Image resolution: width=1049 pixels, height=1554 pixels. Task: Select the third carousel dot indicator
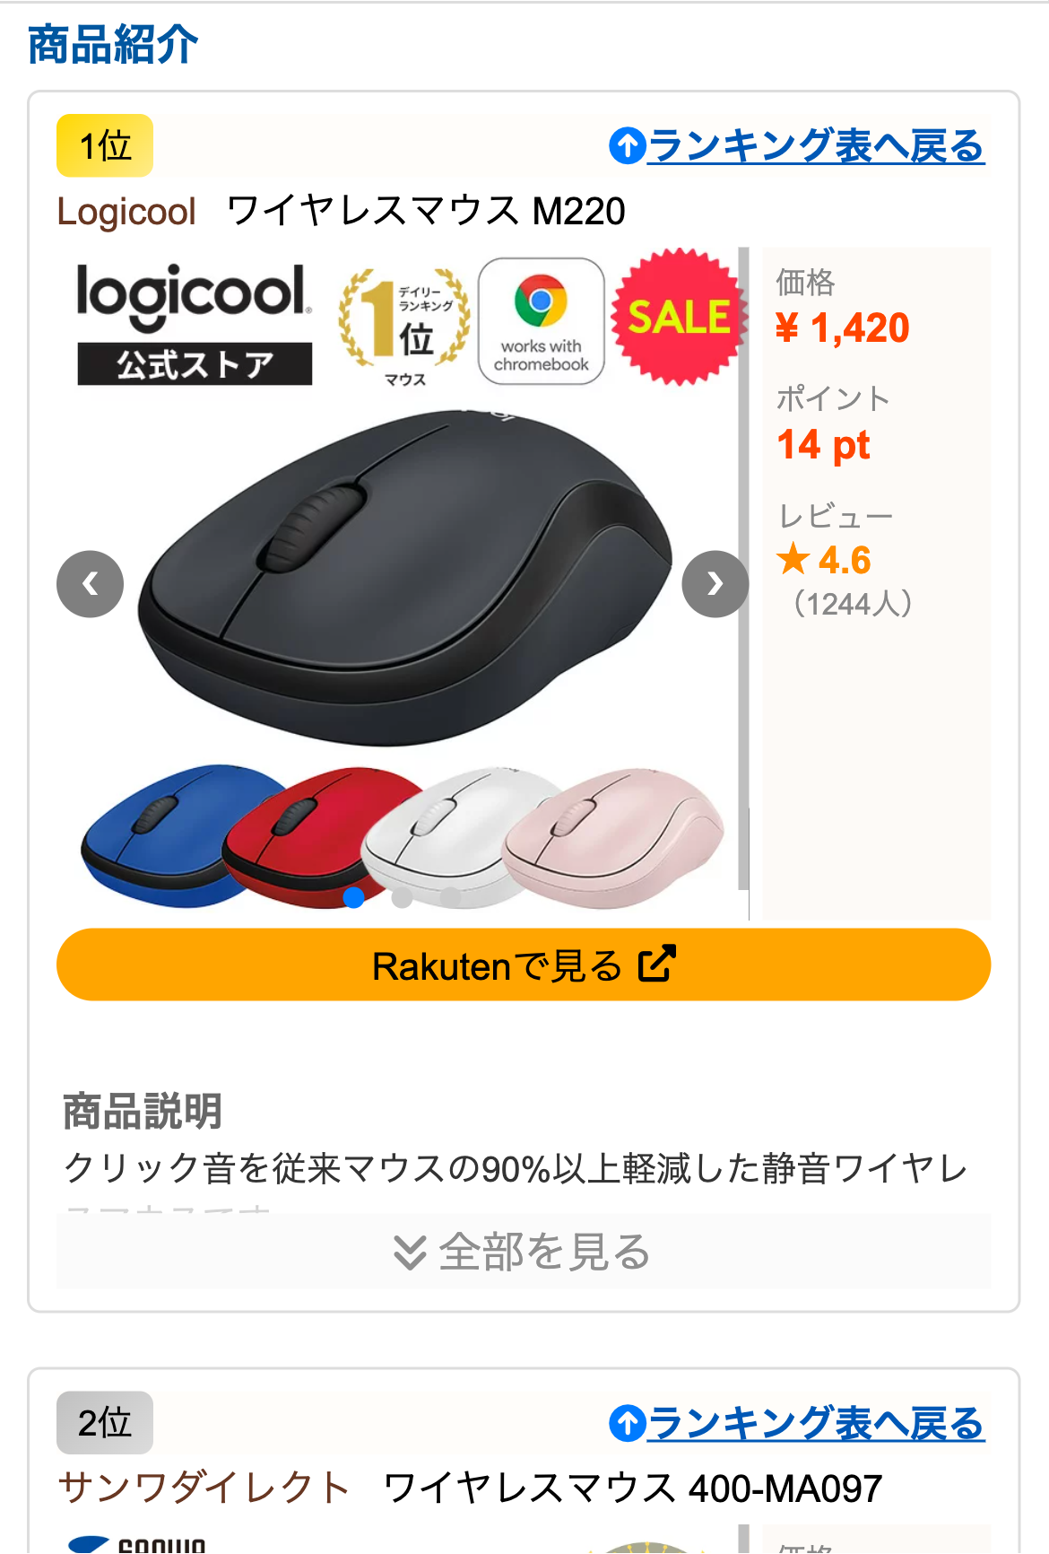pyautogui.click(x=451, y=896)
